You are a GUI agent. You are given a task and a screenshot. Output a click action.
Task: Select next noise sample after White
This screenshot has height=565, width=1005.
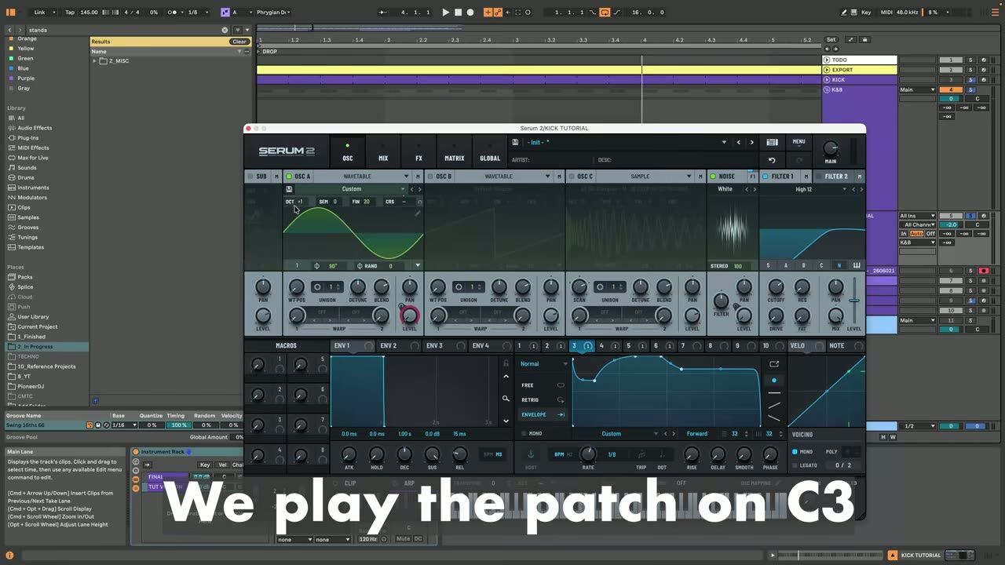(x=755, y=189)
